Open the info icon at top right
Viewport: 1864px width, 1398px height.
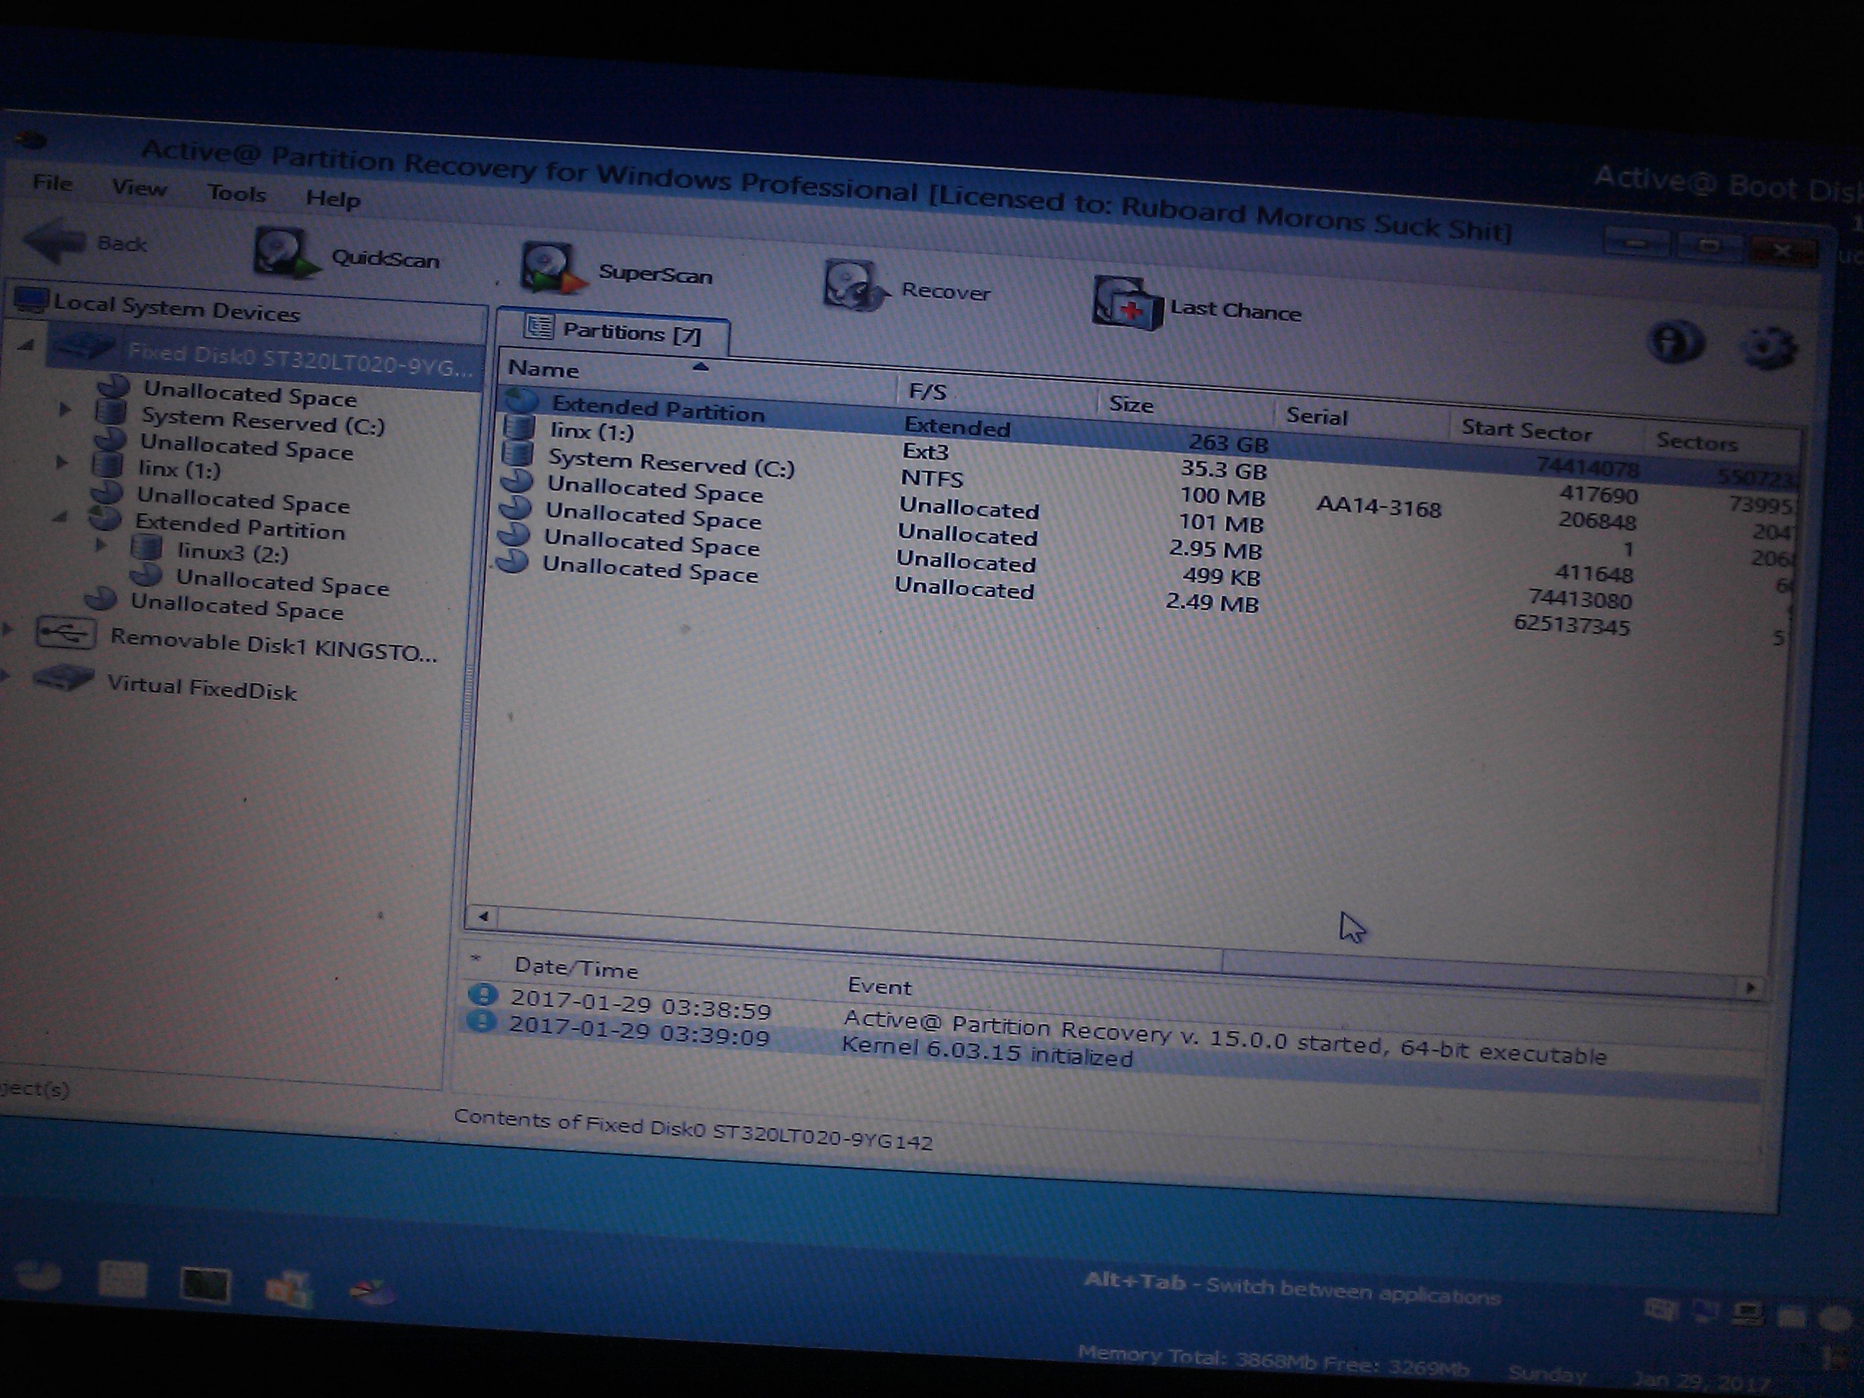pos(1673,342)
